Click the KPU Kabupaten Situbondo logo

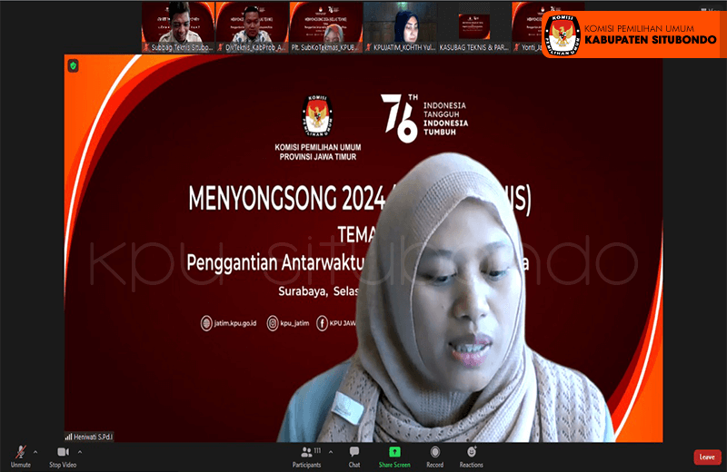coord(563,35)
